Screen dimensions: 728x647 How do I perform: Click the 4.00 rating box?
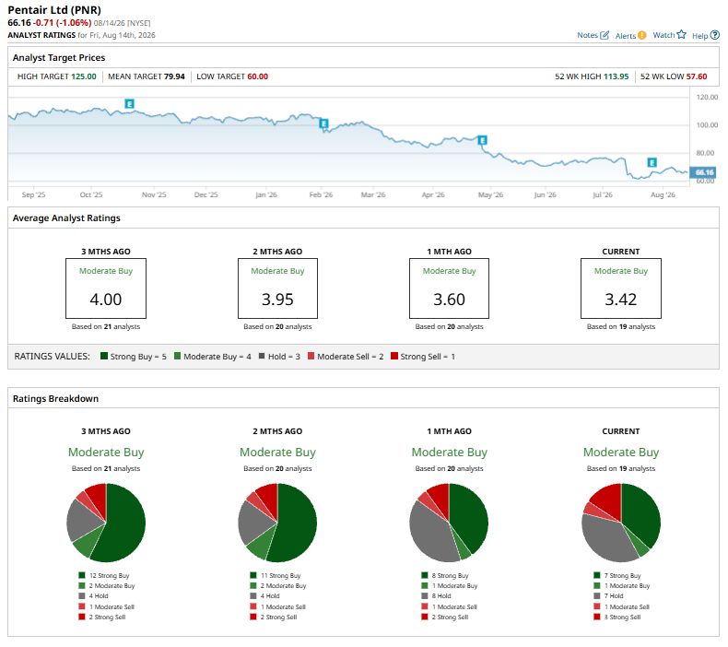[x=106, y=288]
